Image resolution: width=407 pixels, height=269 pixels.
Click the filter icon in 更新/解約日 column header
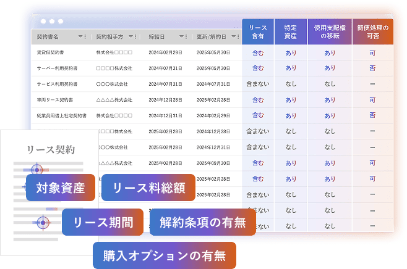click(232, 36)
